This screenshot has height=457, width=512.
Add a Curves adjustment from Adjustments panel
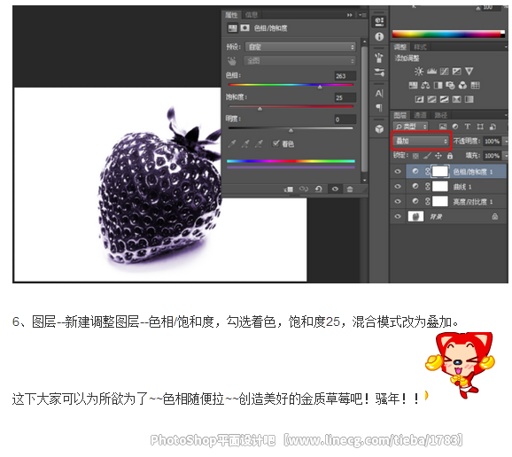[x=444, y=71]
